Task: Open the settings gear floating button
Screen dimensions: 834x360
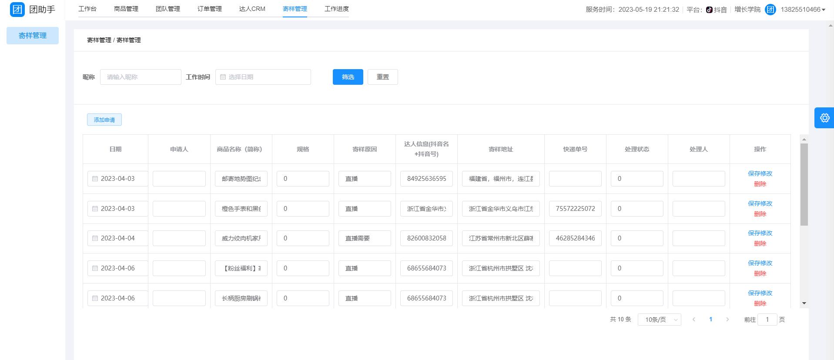Action: coord(824,118)
